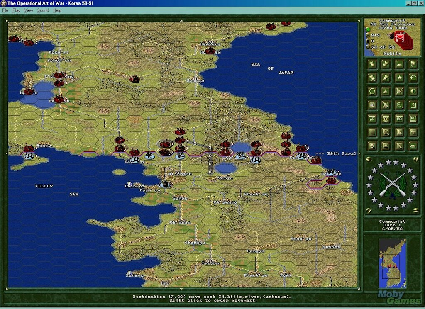Image resolution: width=425 pixels, height=309 pixels.
Task: Click the aircraft icon button
Action: click(x=413, y=132)
